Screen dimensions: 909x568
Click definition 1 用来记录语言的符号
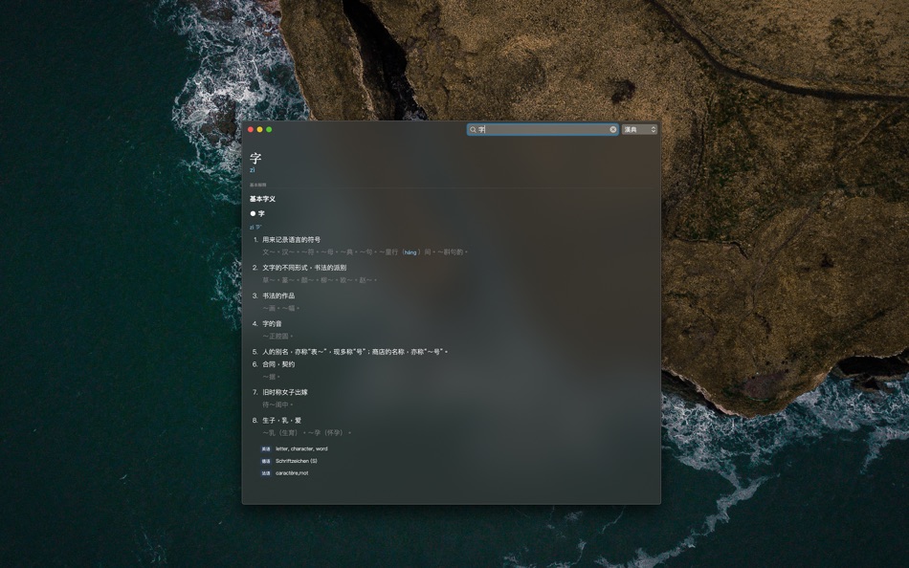coord(291,239)
